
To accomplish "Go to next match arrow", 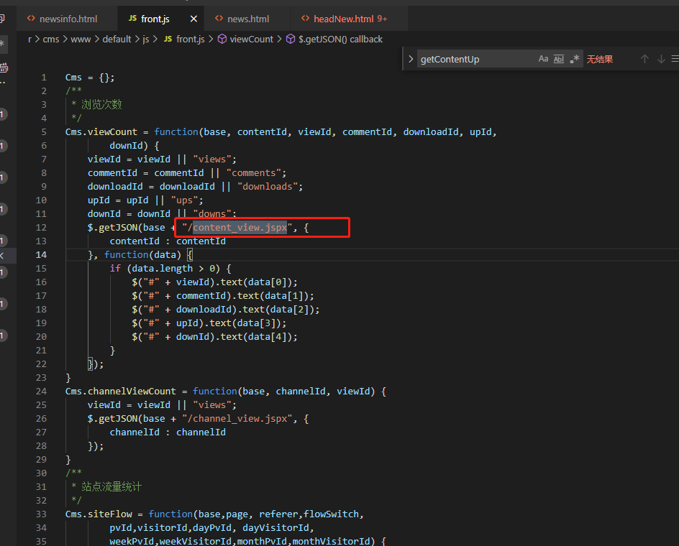I will click(x=661, y=59).
